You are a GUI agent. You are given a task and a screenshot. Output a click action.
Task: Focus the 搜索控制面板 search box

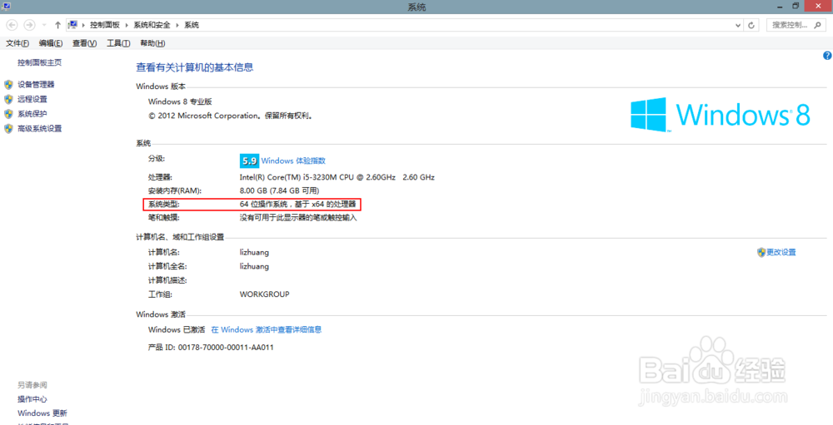tap(796, 25)
